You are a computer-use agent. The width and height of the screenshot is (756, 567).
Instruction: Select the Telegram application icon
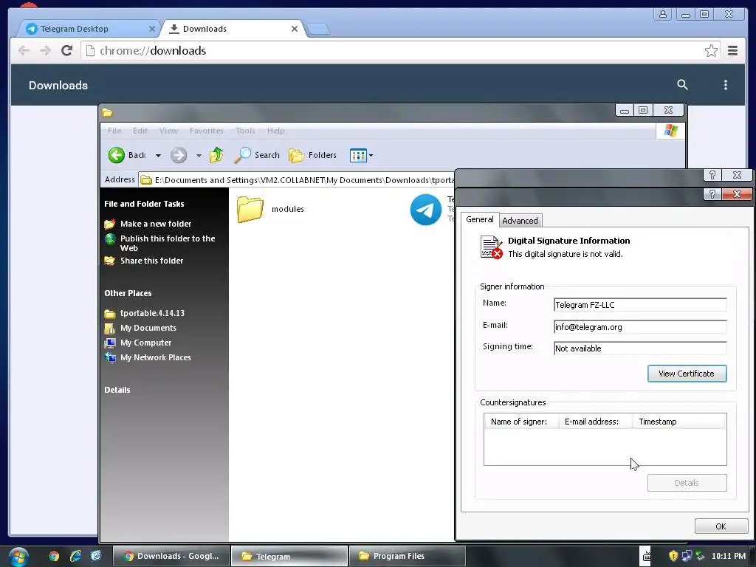click(x=426, y=209)
